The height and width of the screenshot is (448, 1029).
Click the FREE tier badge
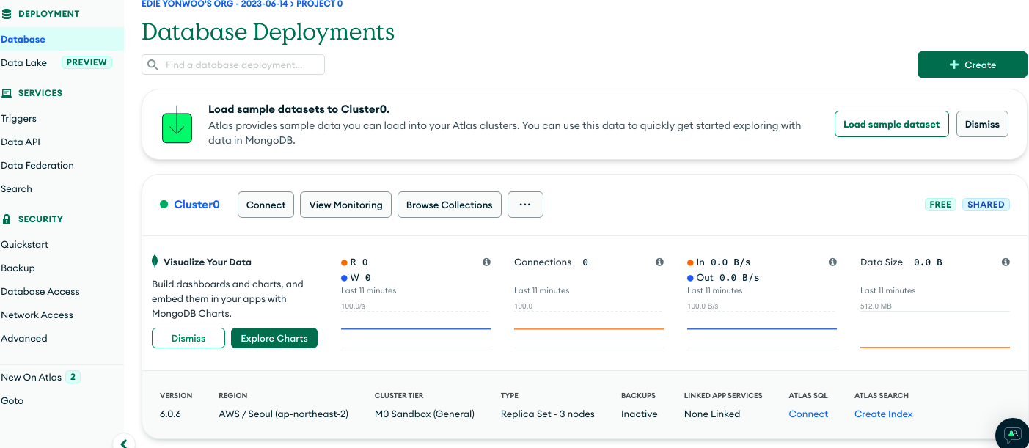point(940,205)
